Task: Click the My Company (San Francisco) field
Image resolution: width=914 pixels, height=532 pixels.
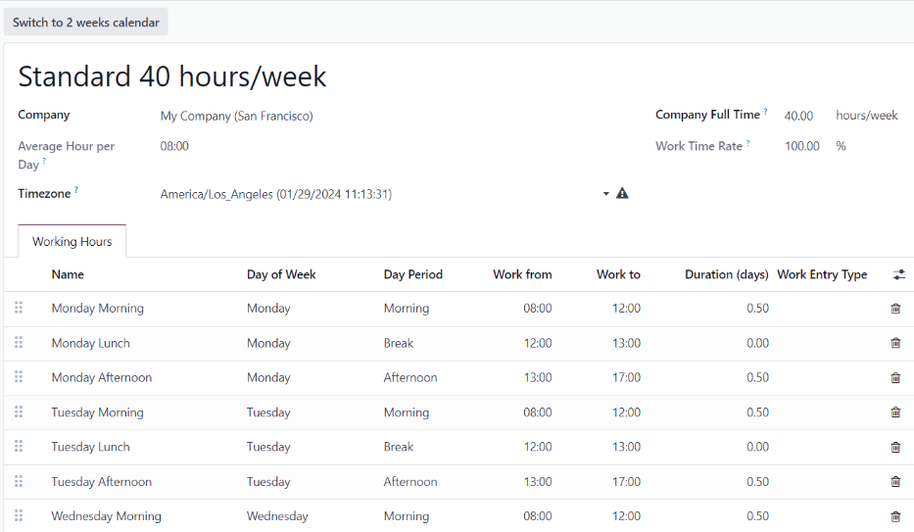Action: 236,116
